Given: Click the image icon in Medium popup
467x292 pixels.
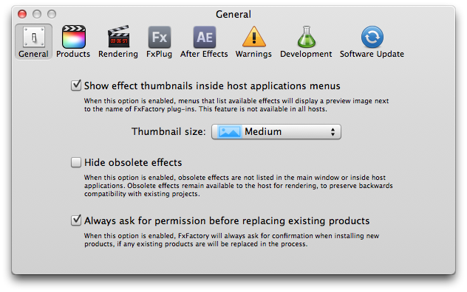Looking at the screenshot, I should pos(229,132).
